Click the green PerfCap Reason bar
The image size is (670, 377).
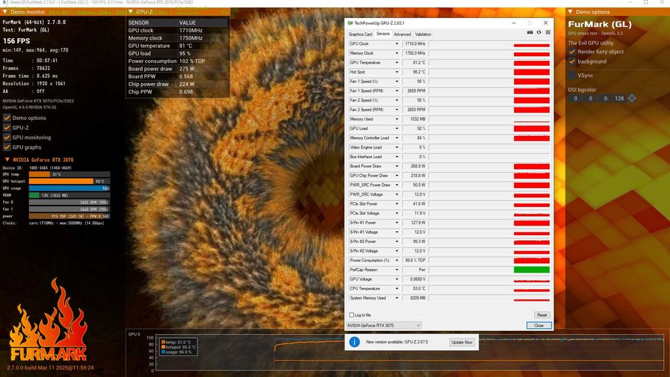[x=531, y=270]
